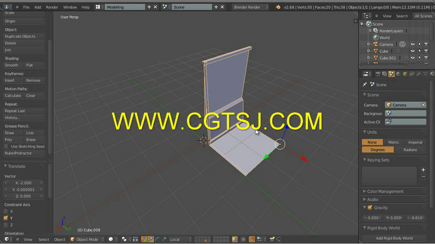
Task: Click Add Rigid Body World button
Action: 394,238
